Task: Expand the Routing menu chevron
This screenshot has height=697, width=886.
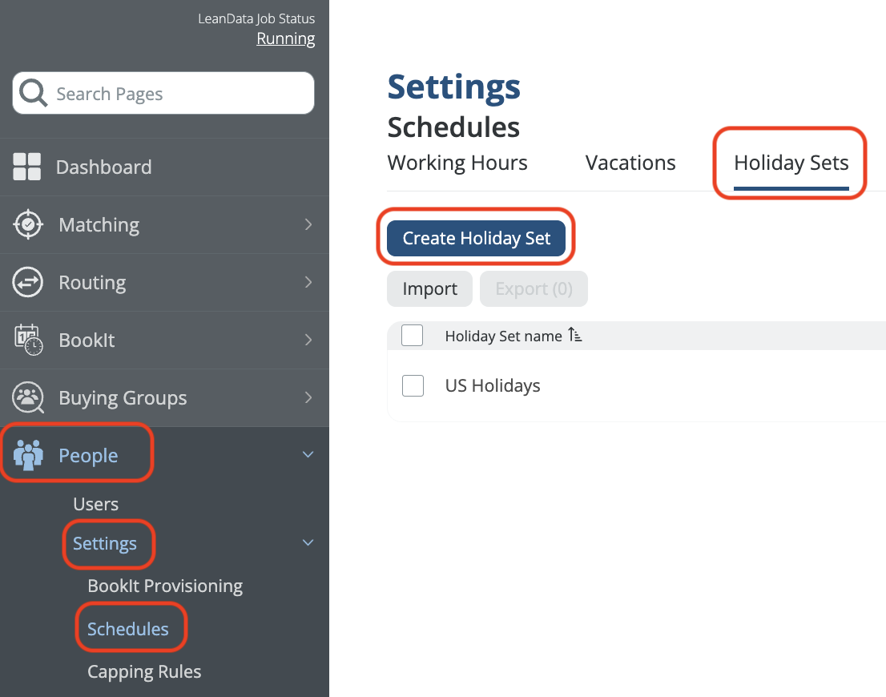Action: (x=308, y=282)
